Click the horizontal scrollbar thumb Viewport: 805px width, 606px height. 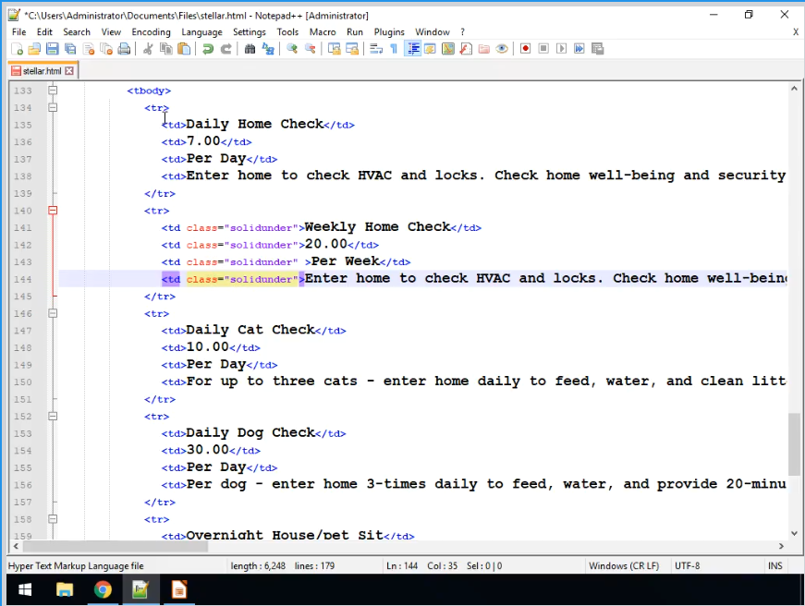click(114, 546)
